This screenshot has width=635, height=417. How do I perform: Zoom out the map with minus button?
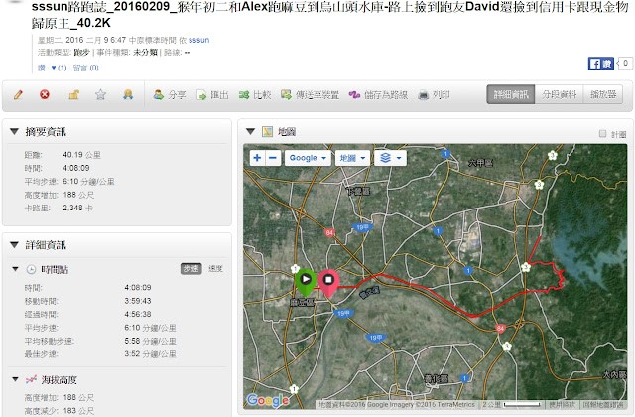coord(273,158)
